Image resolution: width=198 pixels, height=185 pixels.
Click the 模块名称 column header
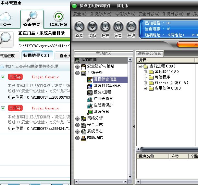[153, 156]
